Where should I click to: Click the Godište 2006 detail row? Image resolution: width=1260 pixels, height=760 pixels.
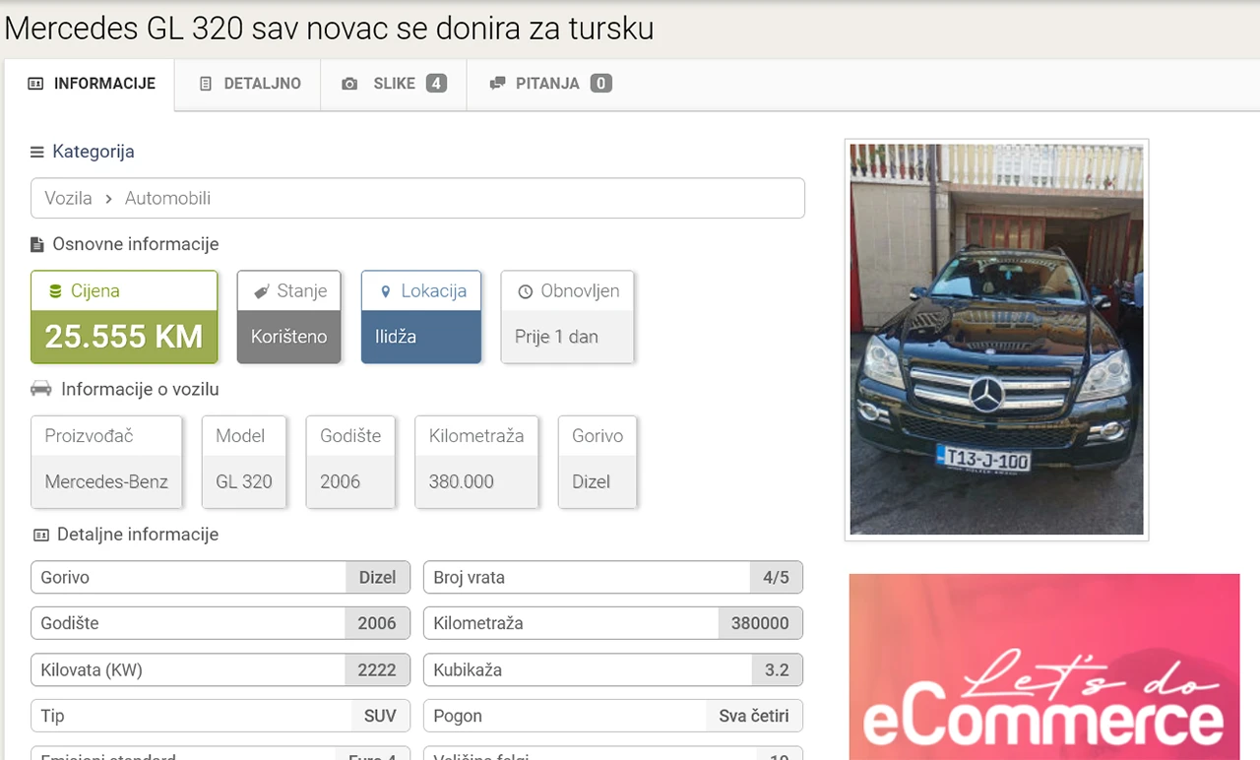point(220,623)
